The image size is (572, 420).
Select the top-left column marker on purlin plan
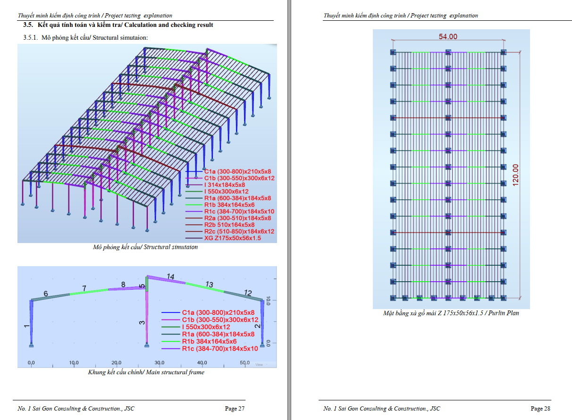(393, 52)
